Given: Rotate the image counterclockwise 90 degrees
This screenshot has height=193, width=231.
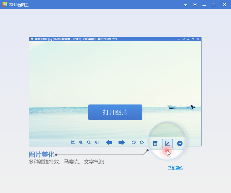Looking at the screenshot, I should pyautogui.click(x=134, y=142).
